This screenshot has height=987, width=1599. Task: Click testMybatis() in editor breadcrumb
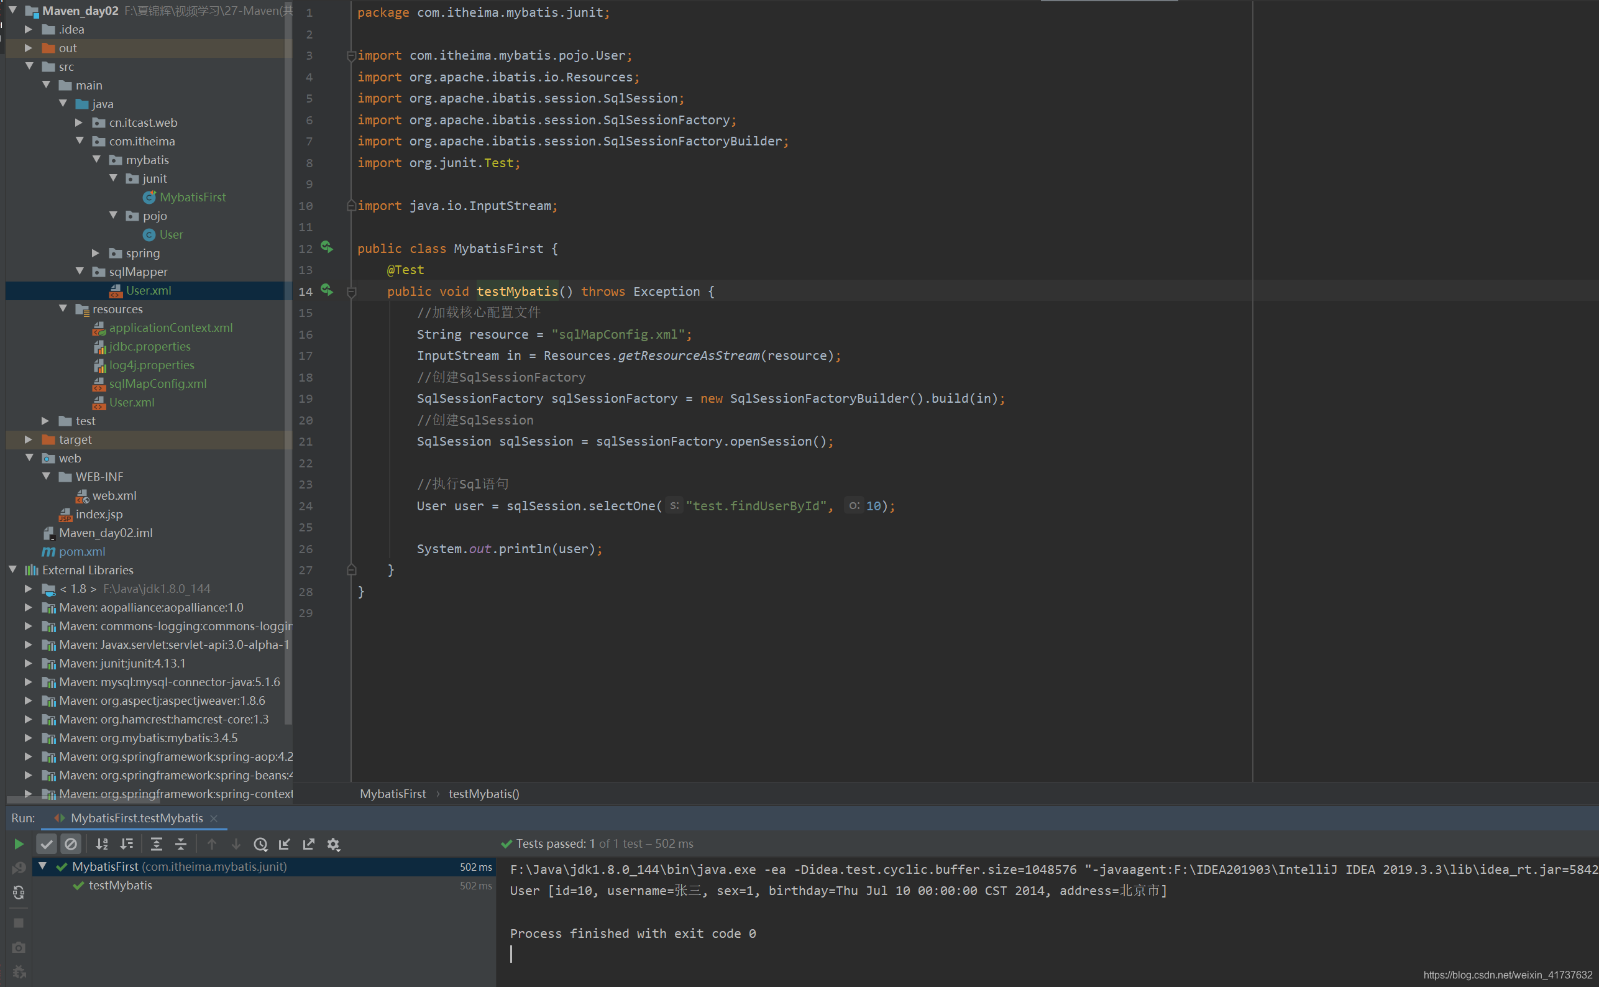(483, 794)
